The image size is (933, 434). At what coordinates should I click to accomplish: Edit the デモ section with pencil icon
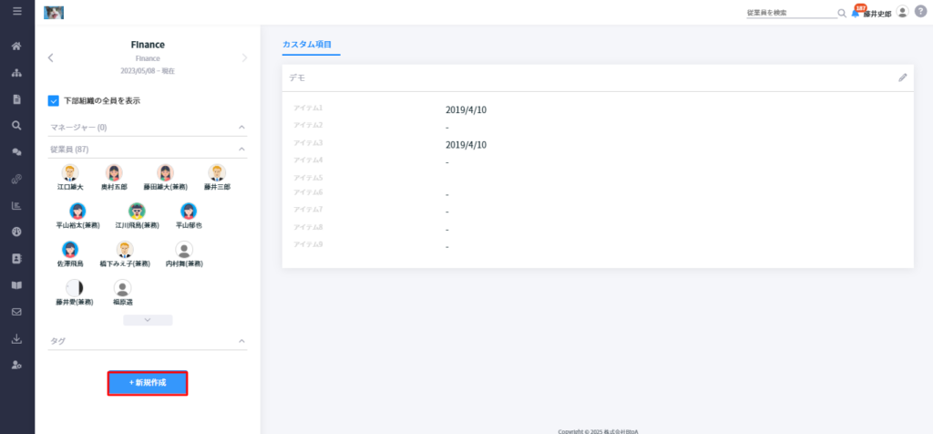click(903, 77)
